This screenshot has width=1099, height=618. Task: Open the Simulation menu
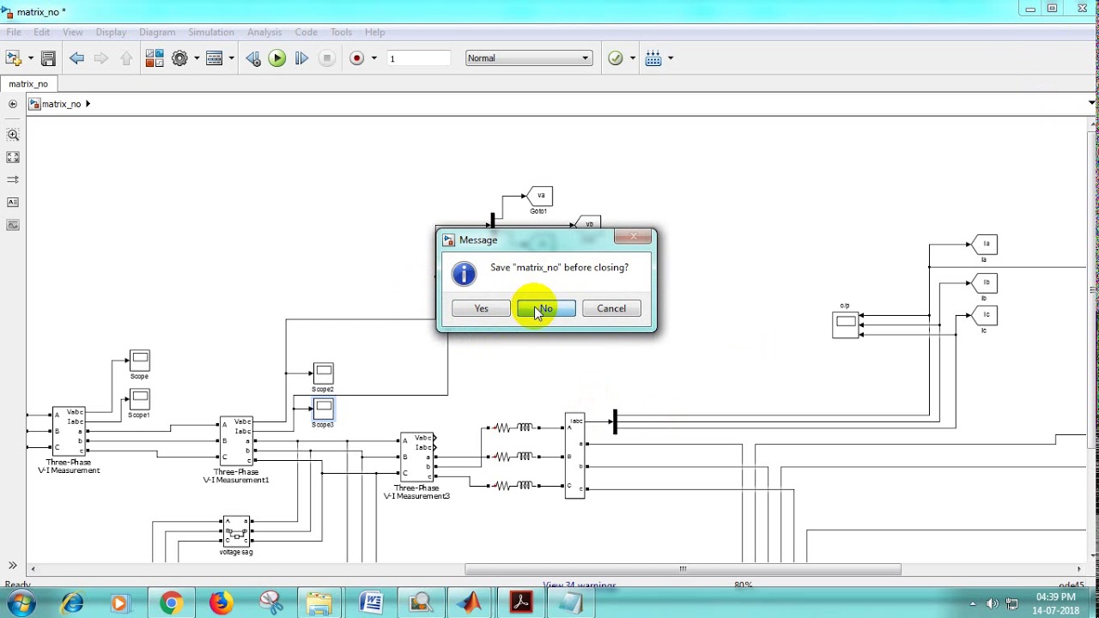(x=211, y=33)
